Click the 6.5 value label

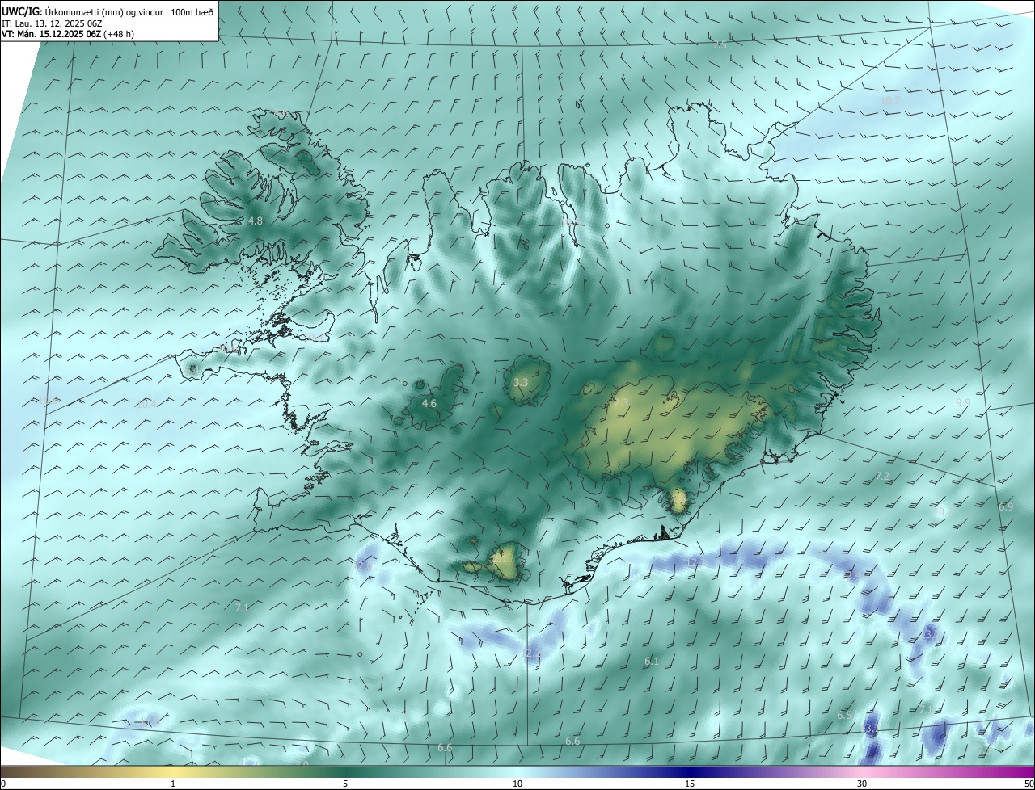click(844, 716)
